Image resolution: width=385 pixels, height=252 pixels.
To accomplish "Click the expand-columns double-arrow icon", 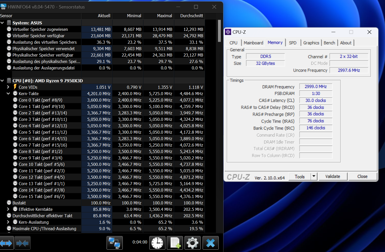I will tap(7, 243).
